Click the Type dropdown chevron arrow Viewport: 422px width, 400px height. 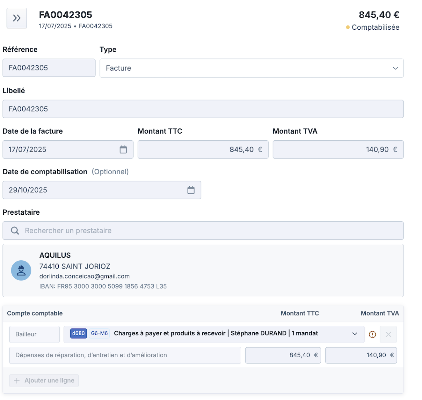(395, 68)
